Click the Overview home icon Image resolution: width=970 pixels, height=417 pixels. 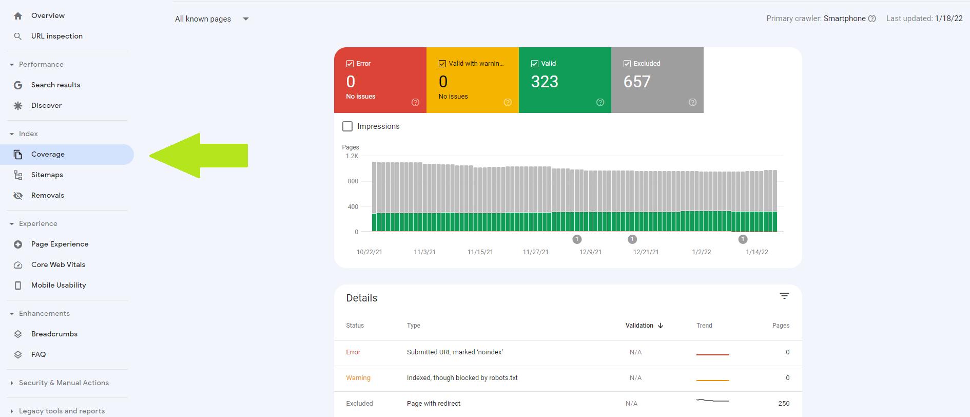click(x=18, y=16)
